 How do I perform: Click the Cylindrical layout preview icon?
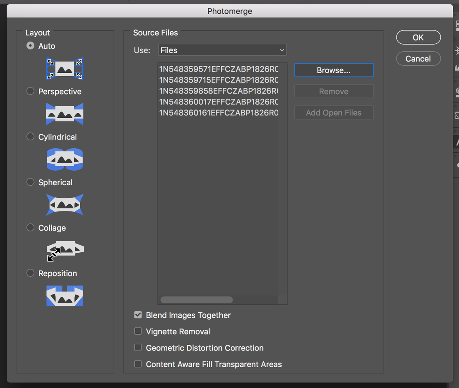[65, 159]
